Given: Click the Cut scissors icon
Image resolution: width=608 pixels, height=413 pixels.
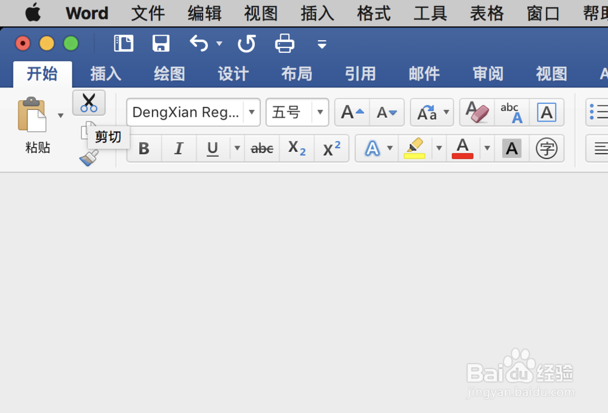Looking at the screenshot, I should (89, 103).
